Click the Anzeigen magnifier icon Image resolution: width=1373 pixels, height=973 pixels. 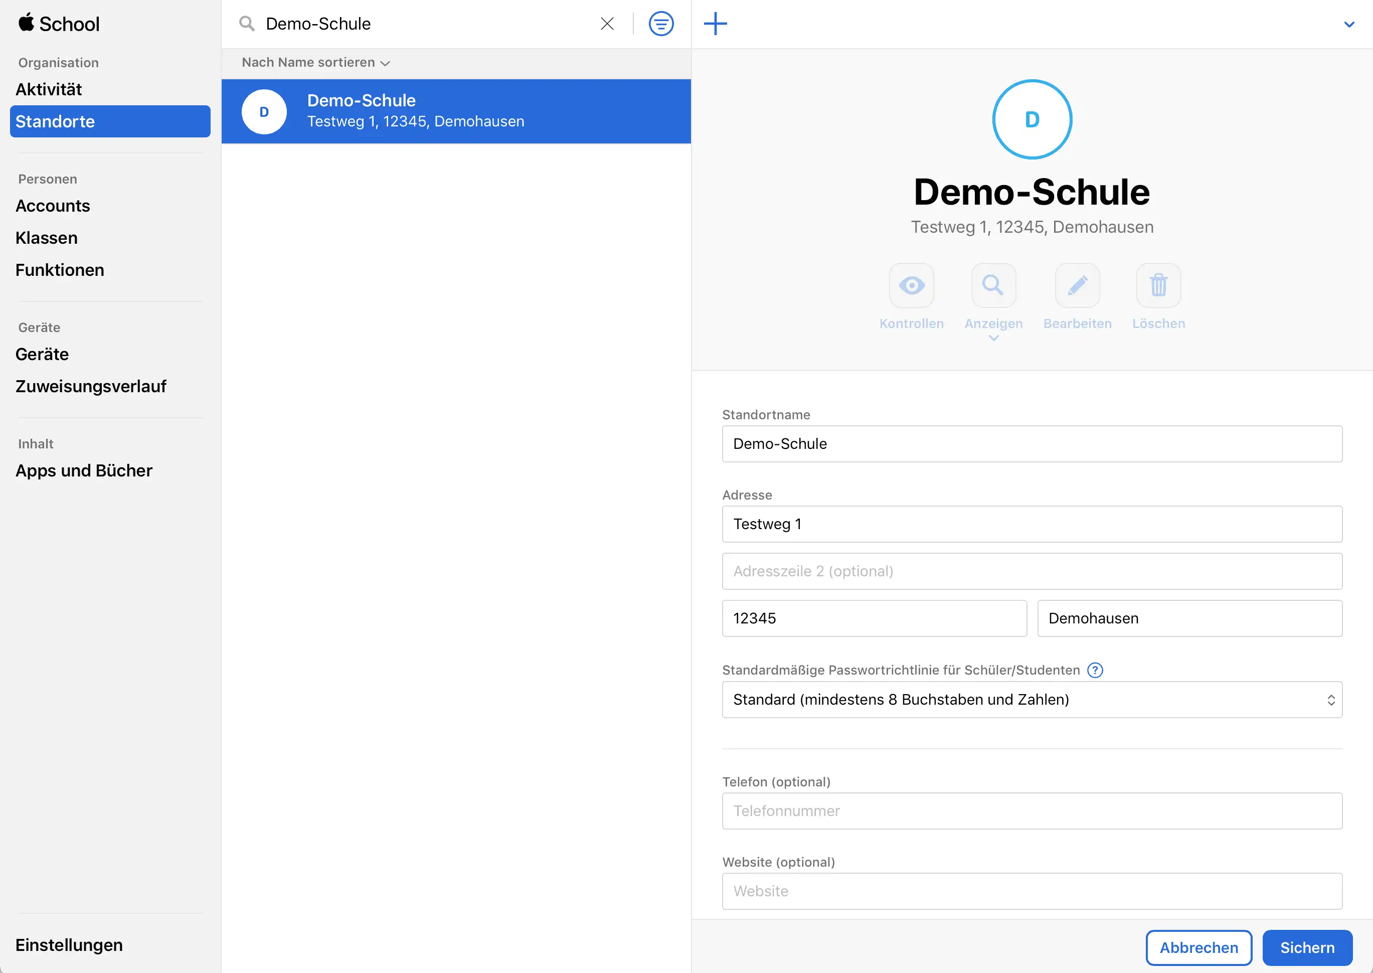(x=993, y=285)
